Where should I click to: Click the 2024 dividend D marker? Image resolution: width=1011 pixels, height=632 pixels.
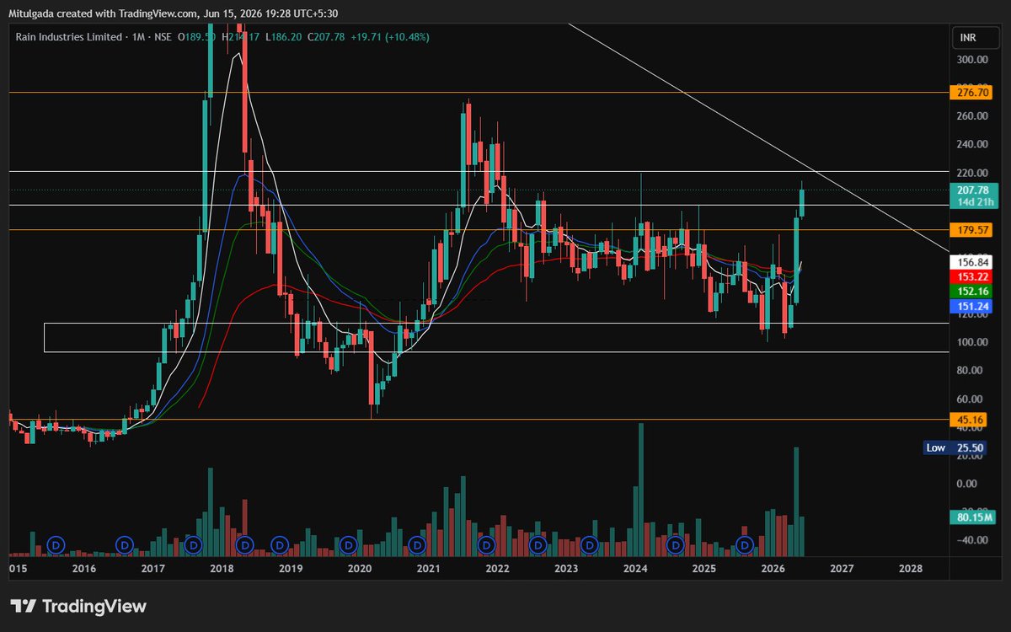tap(675, 545)
